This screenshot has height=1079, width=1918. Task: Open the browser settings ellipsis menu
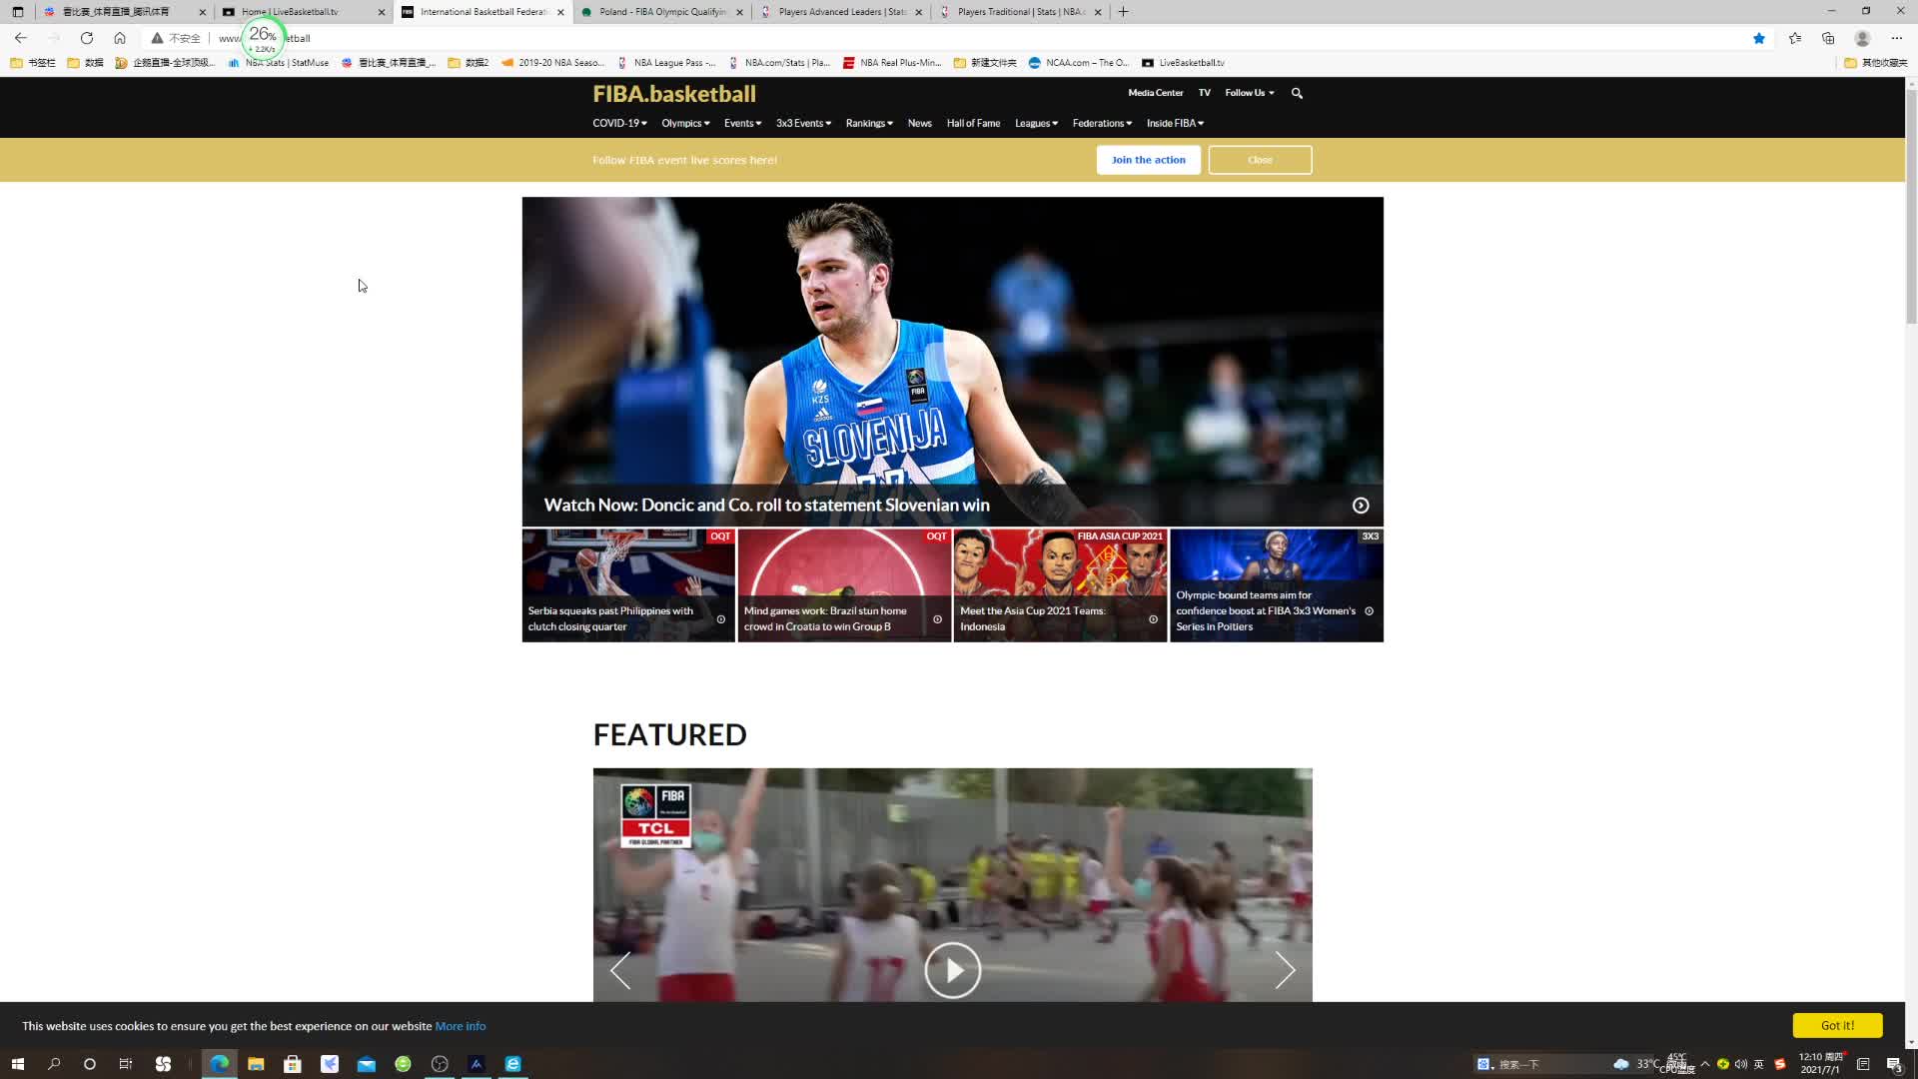click(1897, 38)
